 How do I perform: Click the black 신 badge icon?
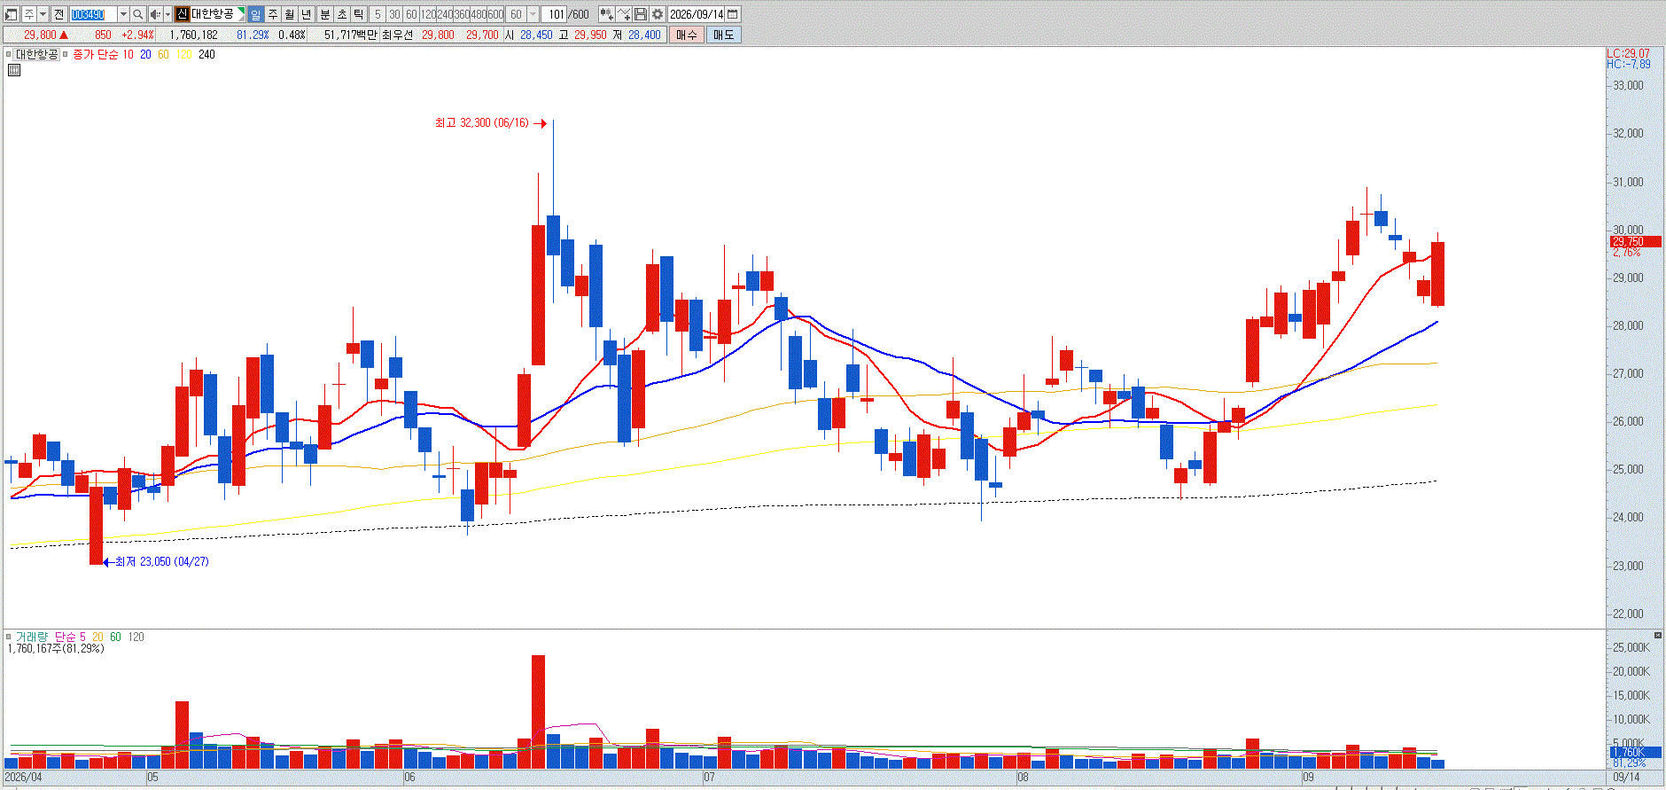point(182,14)
